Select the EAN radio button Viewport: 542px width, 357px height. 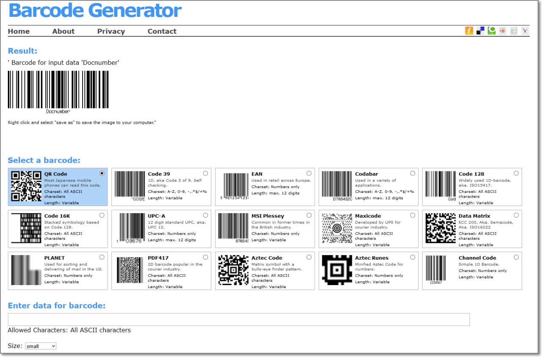coord(309,173)
